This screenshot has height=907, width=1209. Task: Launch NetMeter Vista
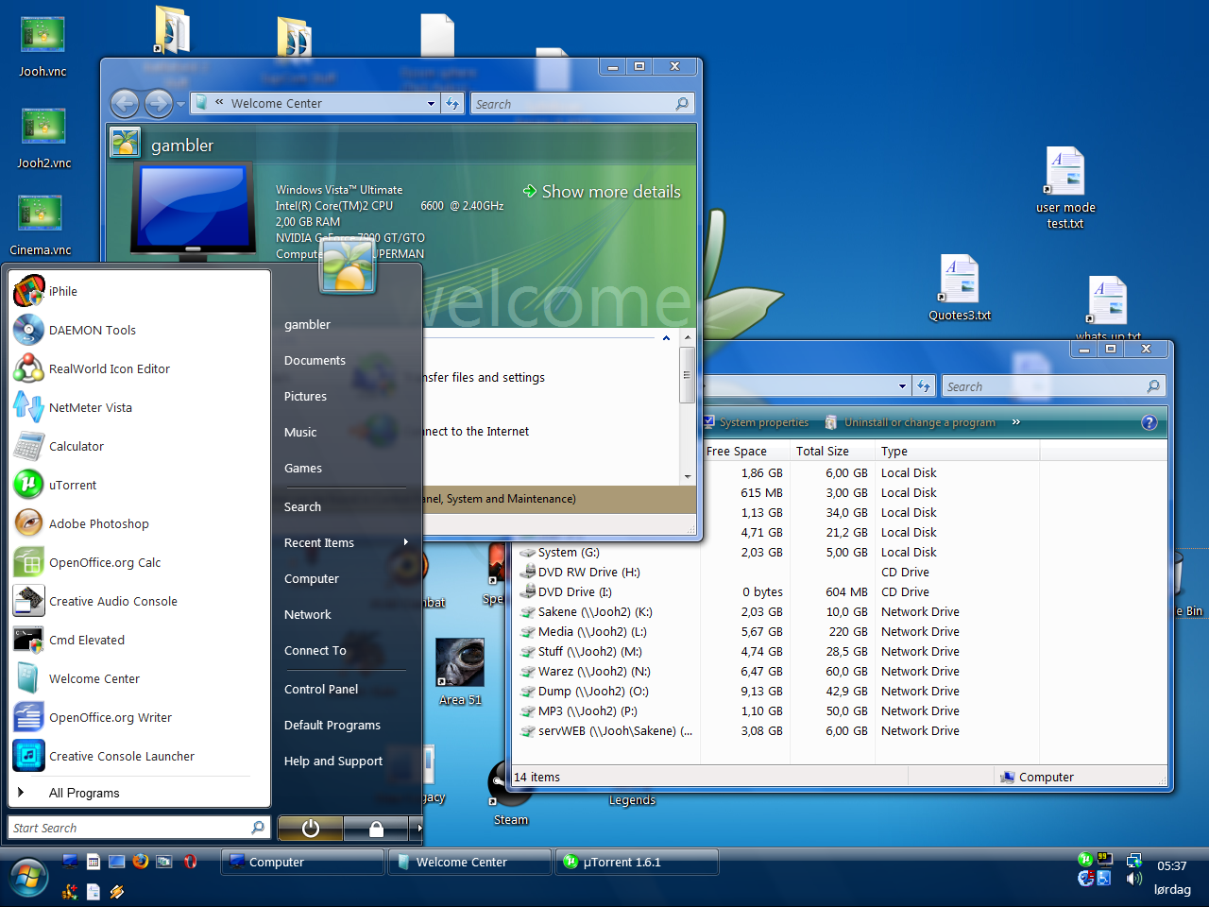point(140,407)
